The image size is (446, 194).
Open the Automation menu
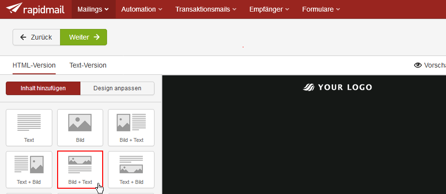click(142, 9)
